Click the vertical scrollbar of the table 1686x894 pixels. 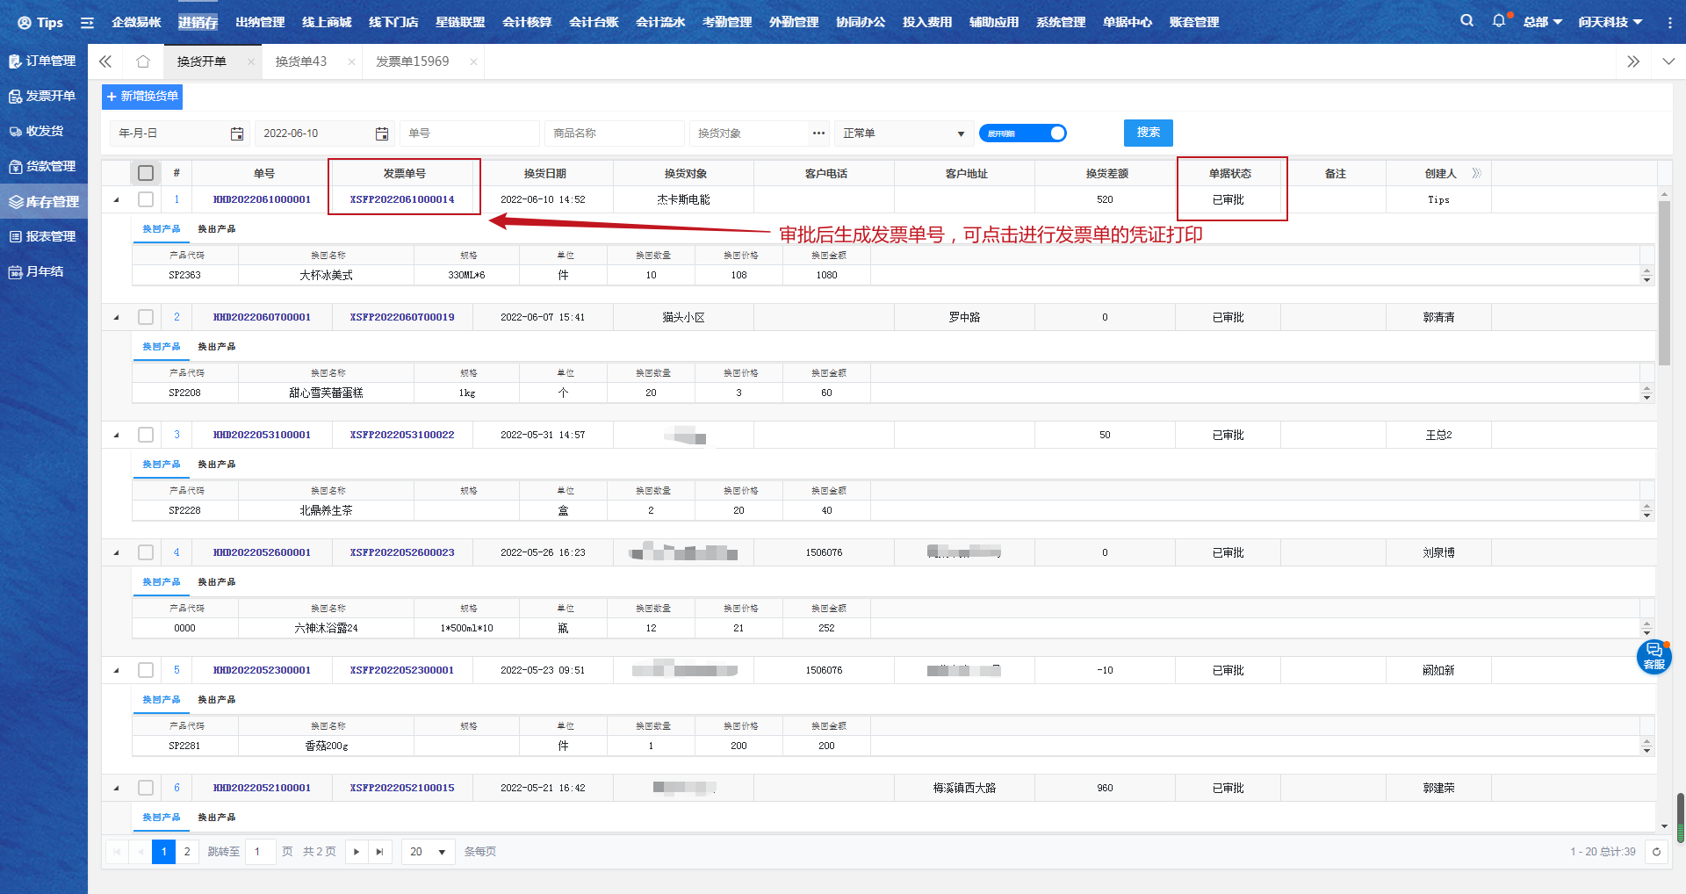pyautogui.click(x=1664, y=281)
